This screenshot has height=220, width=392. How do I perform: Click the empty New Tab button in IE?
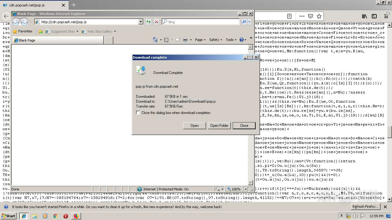tap(109, 40)
